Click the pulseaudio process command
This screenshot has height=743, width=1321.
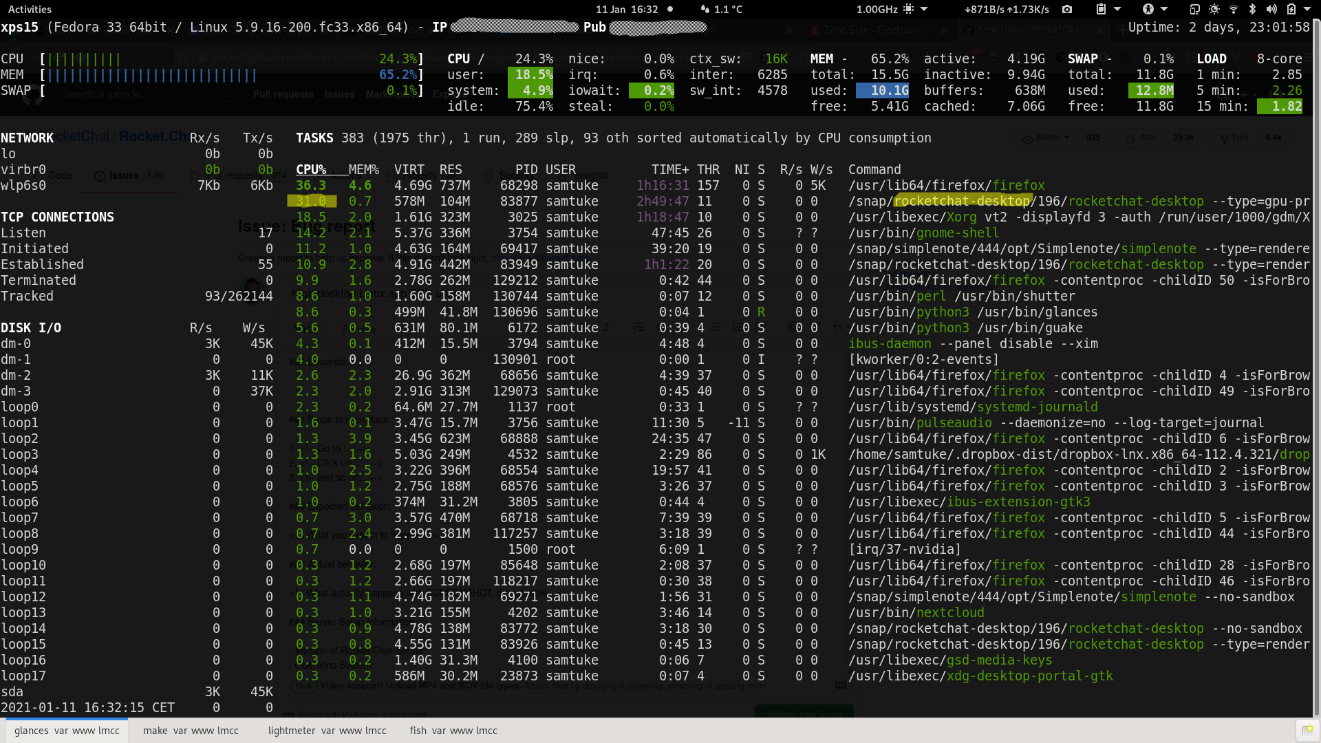pyautogui.click(x=1056, y=423)
